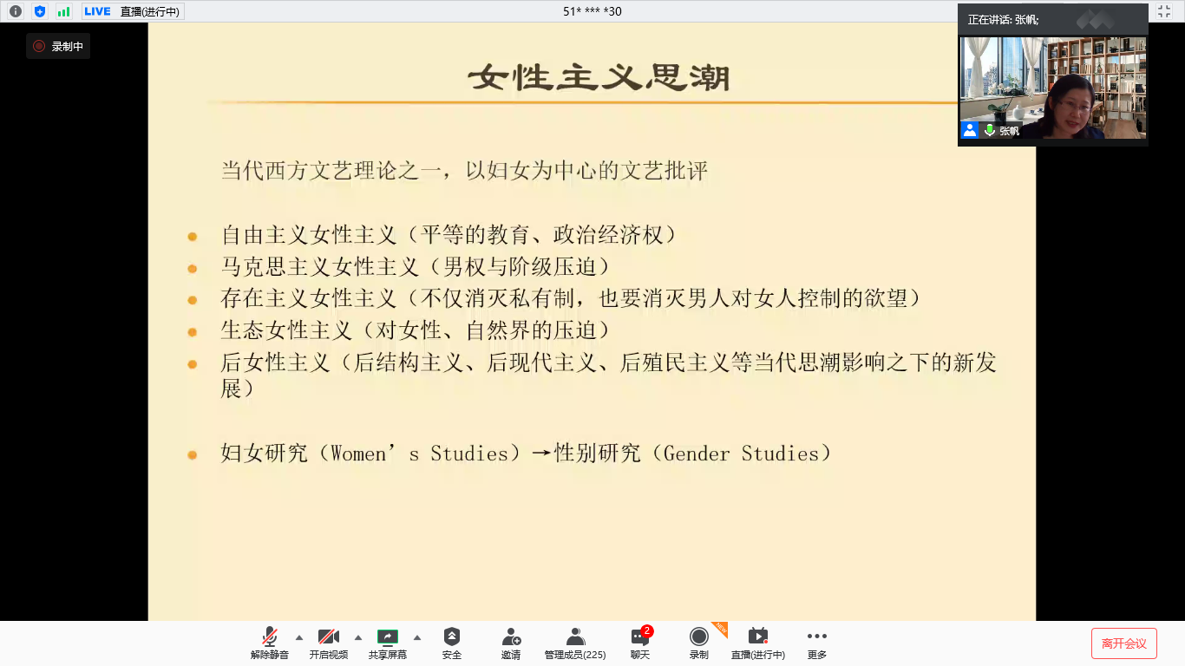Exit full screen using top-right icon
The width and height of the screenshot is (1185, 666).
(1164, 11)
